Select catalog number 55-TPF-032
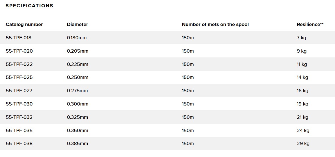 pyautogui.click(x=19, y=117)
